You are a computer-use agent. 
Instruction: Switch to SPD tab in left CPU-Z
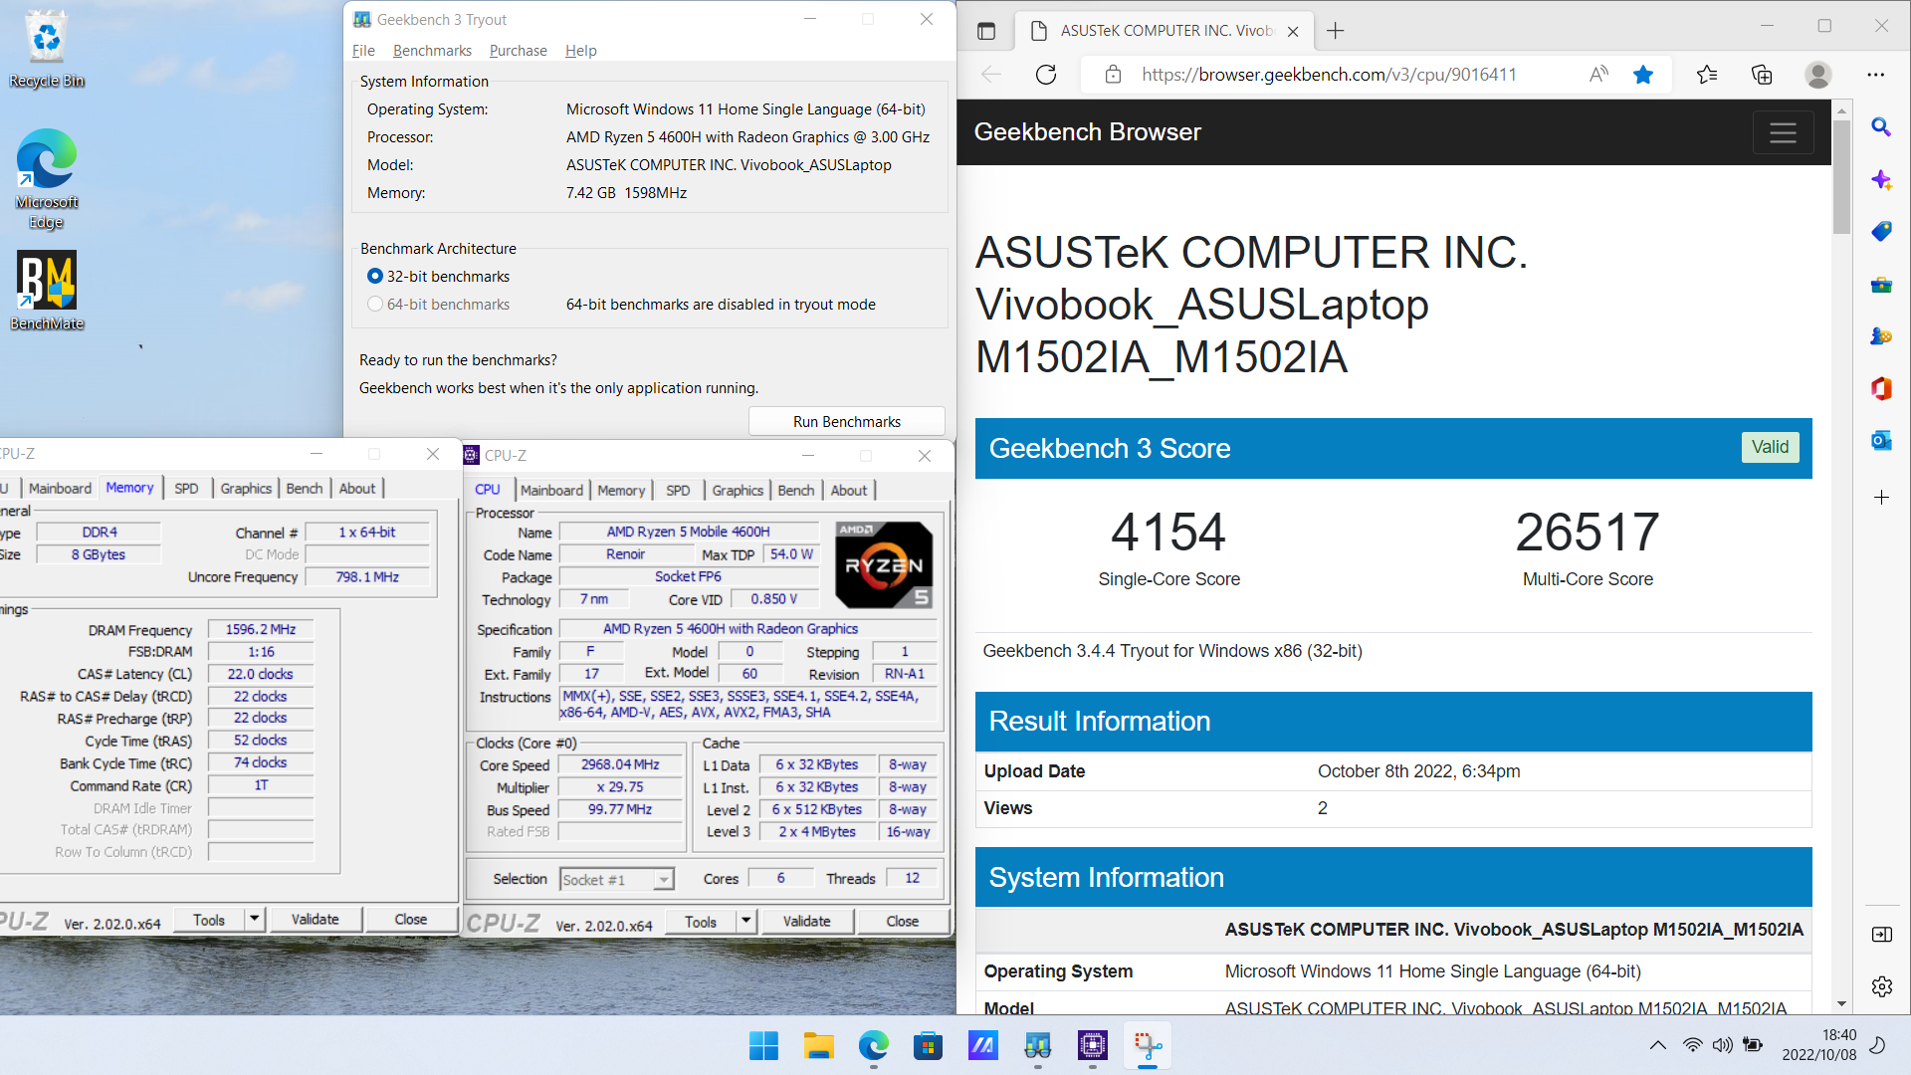point(186,488)
